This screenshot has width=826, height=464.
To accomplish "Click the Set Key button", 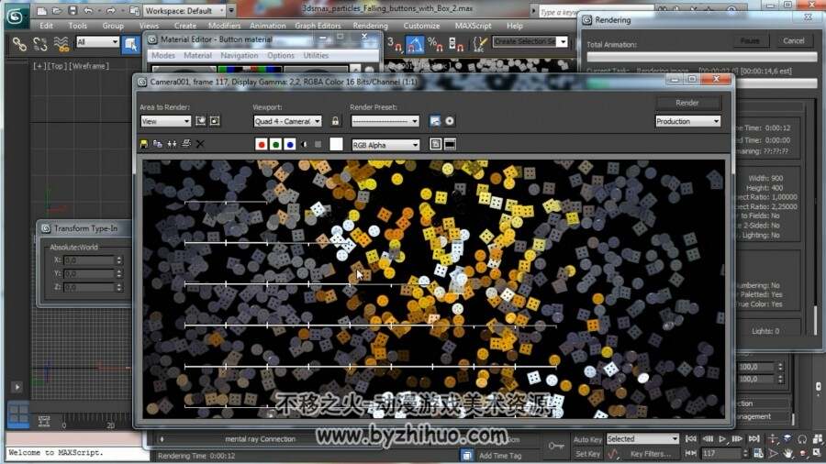I will point(587,454).
